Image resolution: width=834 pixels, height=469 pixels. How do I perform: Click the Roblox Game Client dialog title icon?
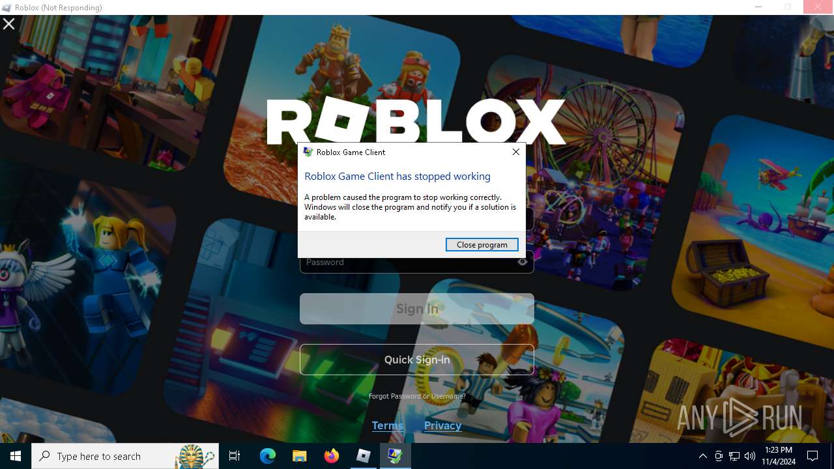[x=308, y=152]
